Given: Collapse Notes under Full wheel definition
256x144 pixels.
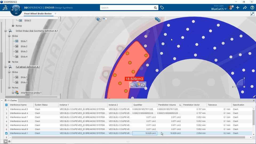Looking at the screenshot, I should pyautogui.click(x=9, y=88).
